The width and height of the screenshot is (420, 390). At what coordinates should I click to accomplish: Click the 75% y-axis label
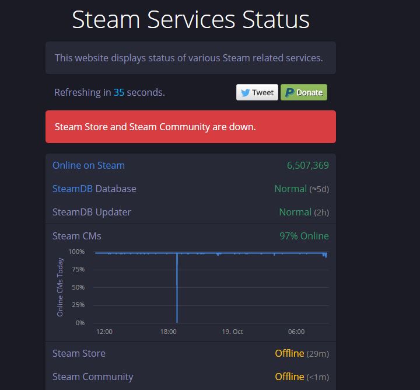[78, 269]
